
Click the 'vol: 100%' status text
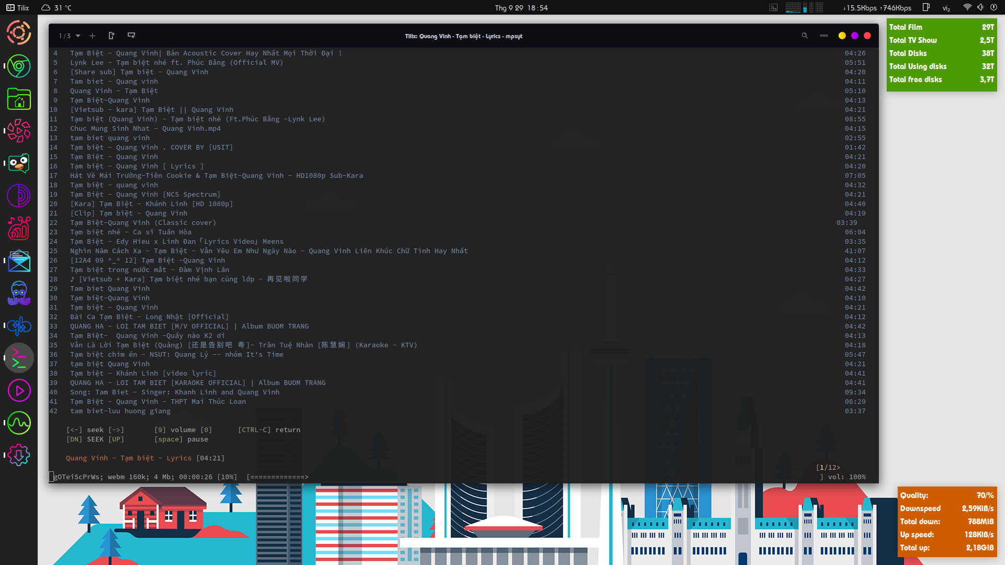point(846,477)
